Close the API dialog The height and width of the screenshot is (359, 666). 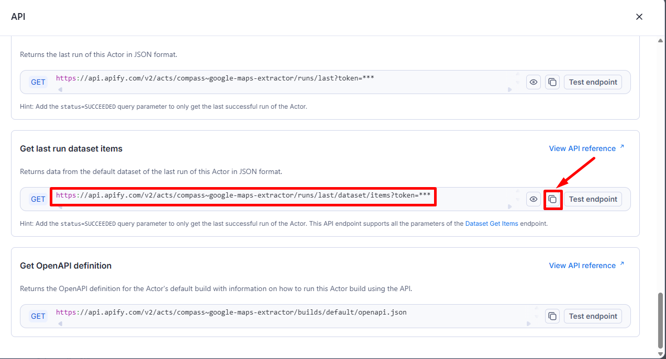pyautogui.click(x=639, y=17)
